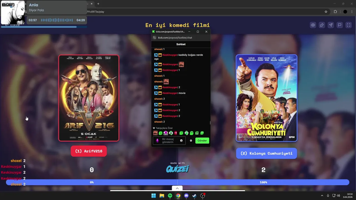Screen dimensions: 356x200
Task: Insert the purple headphone emote
Action: (x=166, y=133)
